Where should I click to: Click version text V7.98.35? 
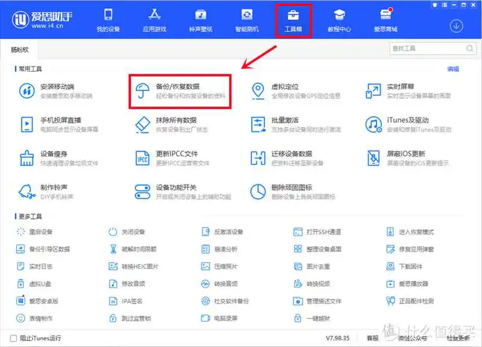(337, 338)
